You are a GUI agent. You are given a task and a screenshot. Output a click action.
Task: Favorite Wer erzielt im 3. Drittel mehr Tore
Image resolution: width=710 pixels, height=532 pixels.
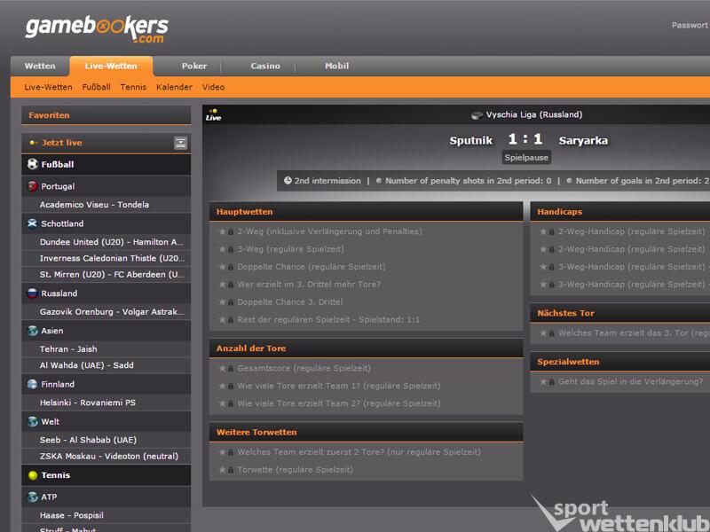(x=223, y=285)
